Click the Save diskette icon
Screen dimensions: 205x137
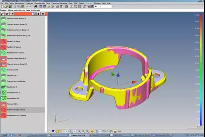(x=10, y=7)
